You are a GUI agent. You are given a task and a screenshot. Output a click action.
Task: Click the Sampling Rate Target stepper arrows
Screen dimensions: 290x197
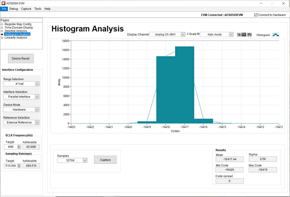(19, 166)
